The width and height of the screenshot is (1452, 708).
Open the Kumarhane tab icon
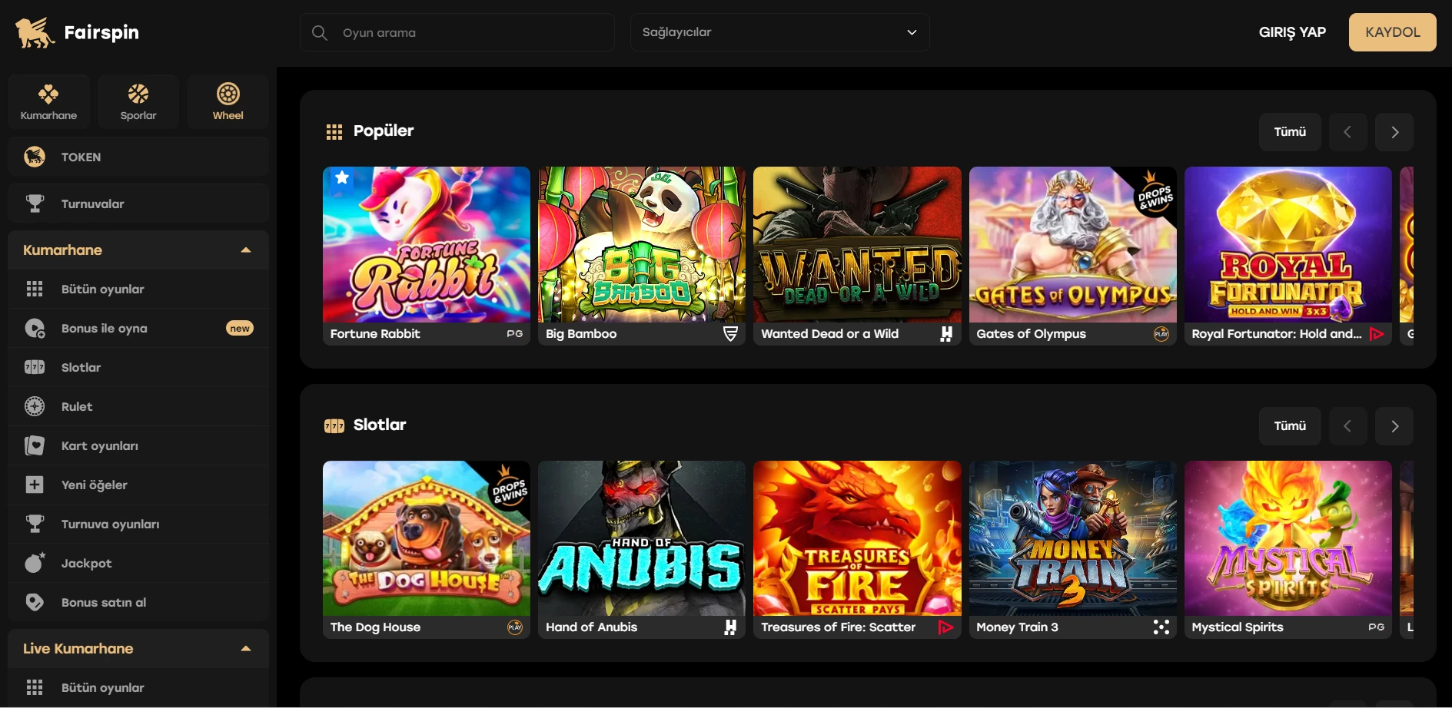point(48,94)
